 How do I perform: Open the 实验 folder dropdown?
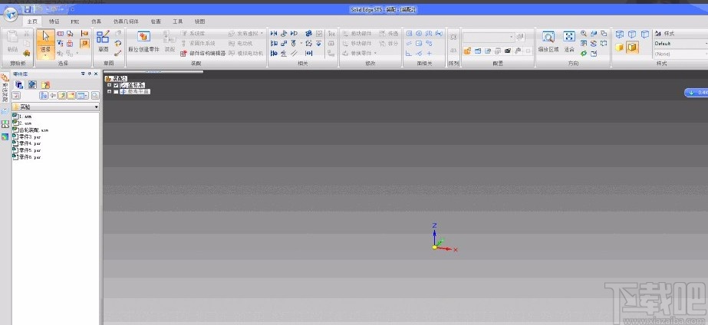click(96, 107)
